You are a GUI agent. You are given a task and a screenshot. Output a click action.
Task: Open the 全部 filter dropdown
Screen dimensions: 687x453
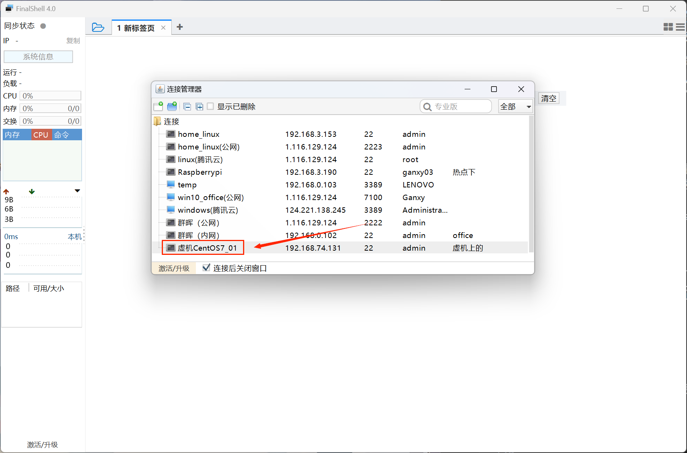pos(516,107)
